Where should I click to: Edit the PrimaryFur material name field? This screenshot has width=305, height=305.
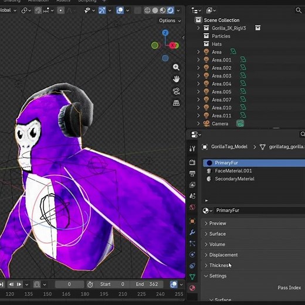(x=260, y=211)
